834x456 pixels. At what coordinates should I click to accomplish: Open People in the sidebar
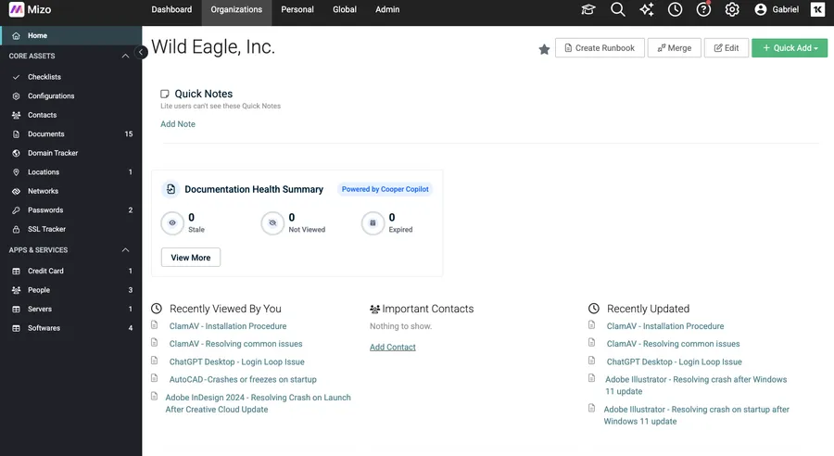[x=70, y=290]
